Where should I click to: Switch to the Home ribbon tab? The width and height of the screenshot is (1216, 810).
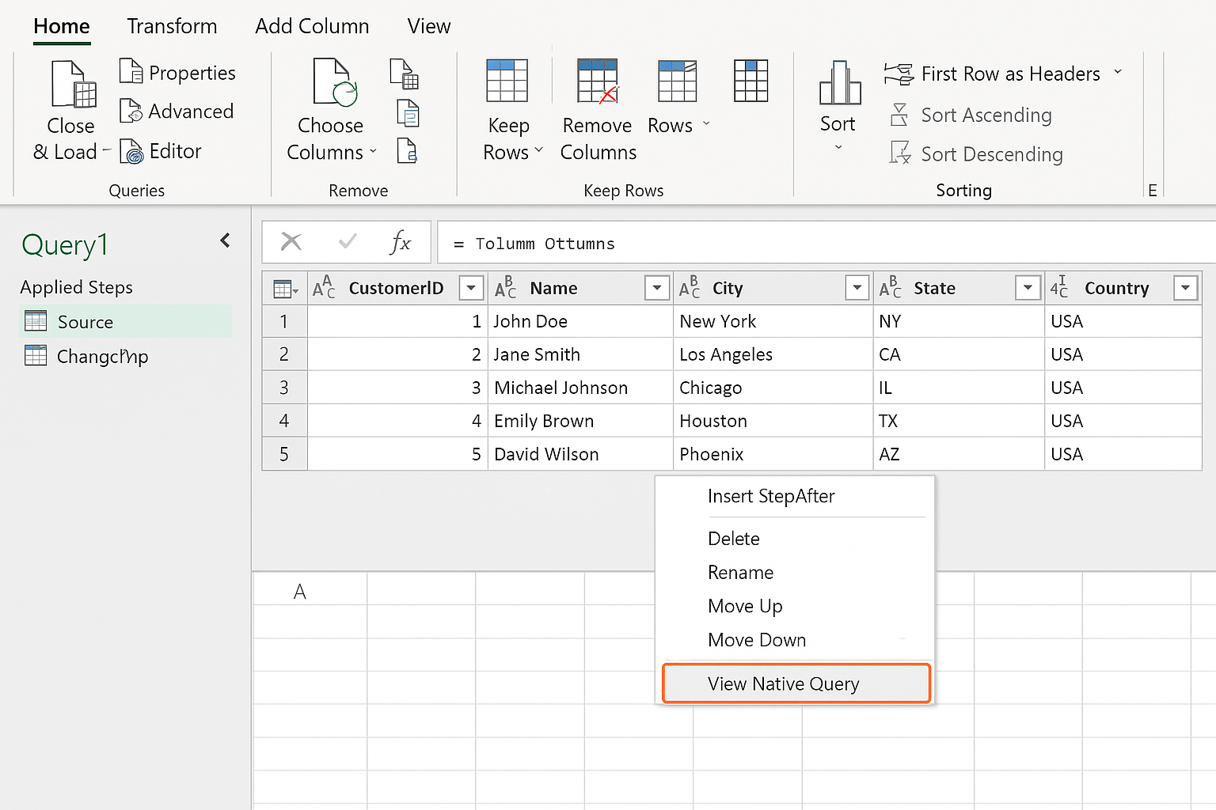click(x=62, y=26)
